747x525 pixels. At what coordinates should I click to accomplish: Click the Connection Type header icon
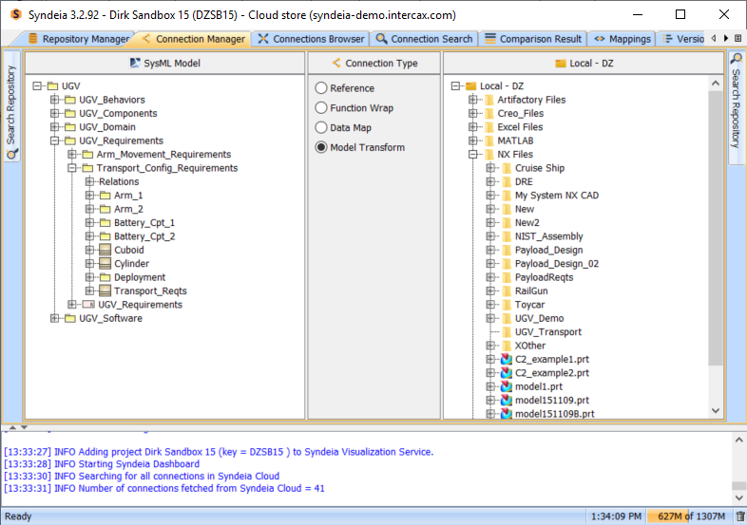pos(336,63)
